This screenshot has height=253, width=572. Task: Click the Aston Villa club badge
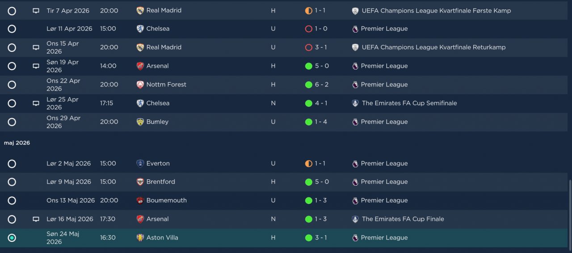coord(140,238)
